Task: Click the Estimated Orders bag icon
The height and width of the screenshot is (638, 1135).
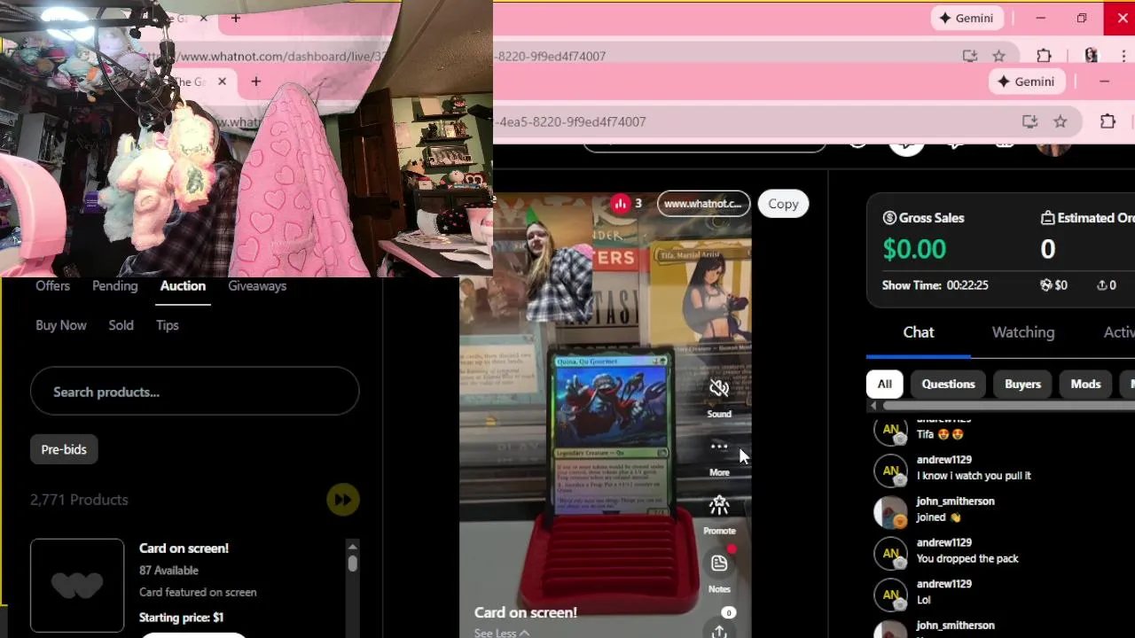Action: (1047, 218)
